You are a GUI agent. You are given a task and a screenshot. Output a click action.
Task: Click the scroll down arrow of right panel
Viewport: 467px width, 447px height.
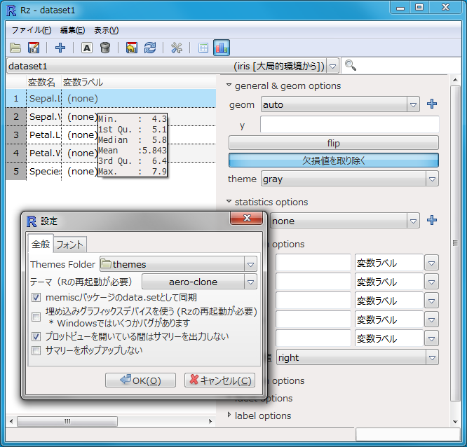[x=455, y=421]
